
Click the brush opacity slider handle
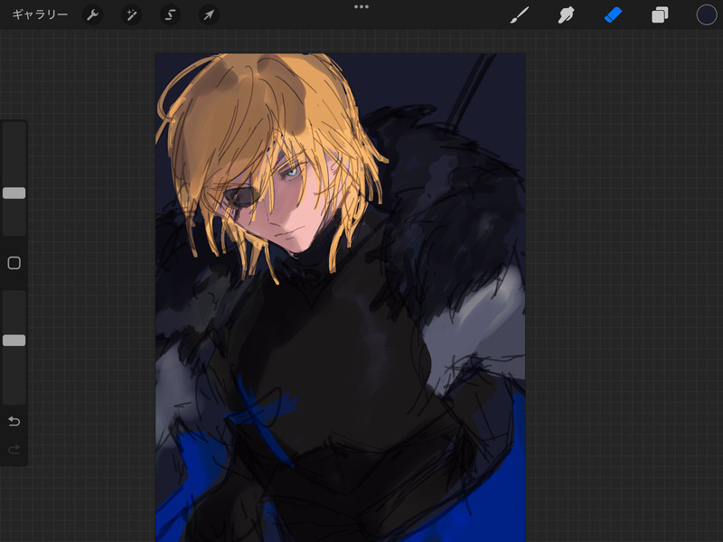[14, 341]
